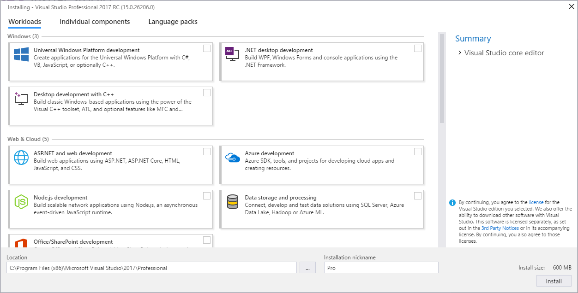Click Azure development title text

click(270, 153)
